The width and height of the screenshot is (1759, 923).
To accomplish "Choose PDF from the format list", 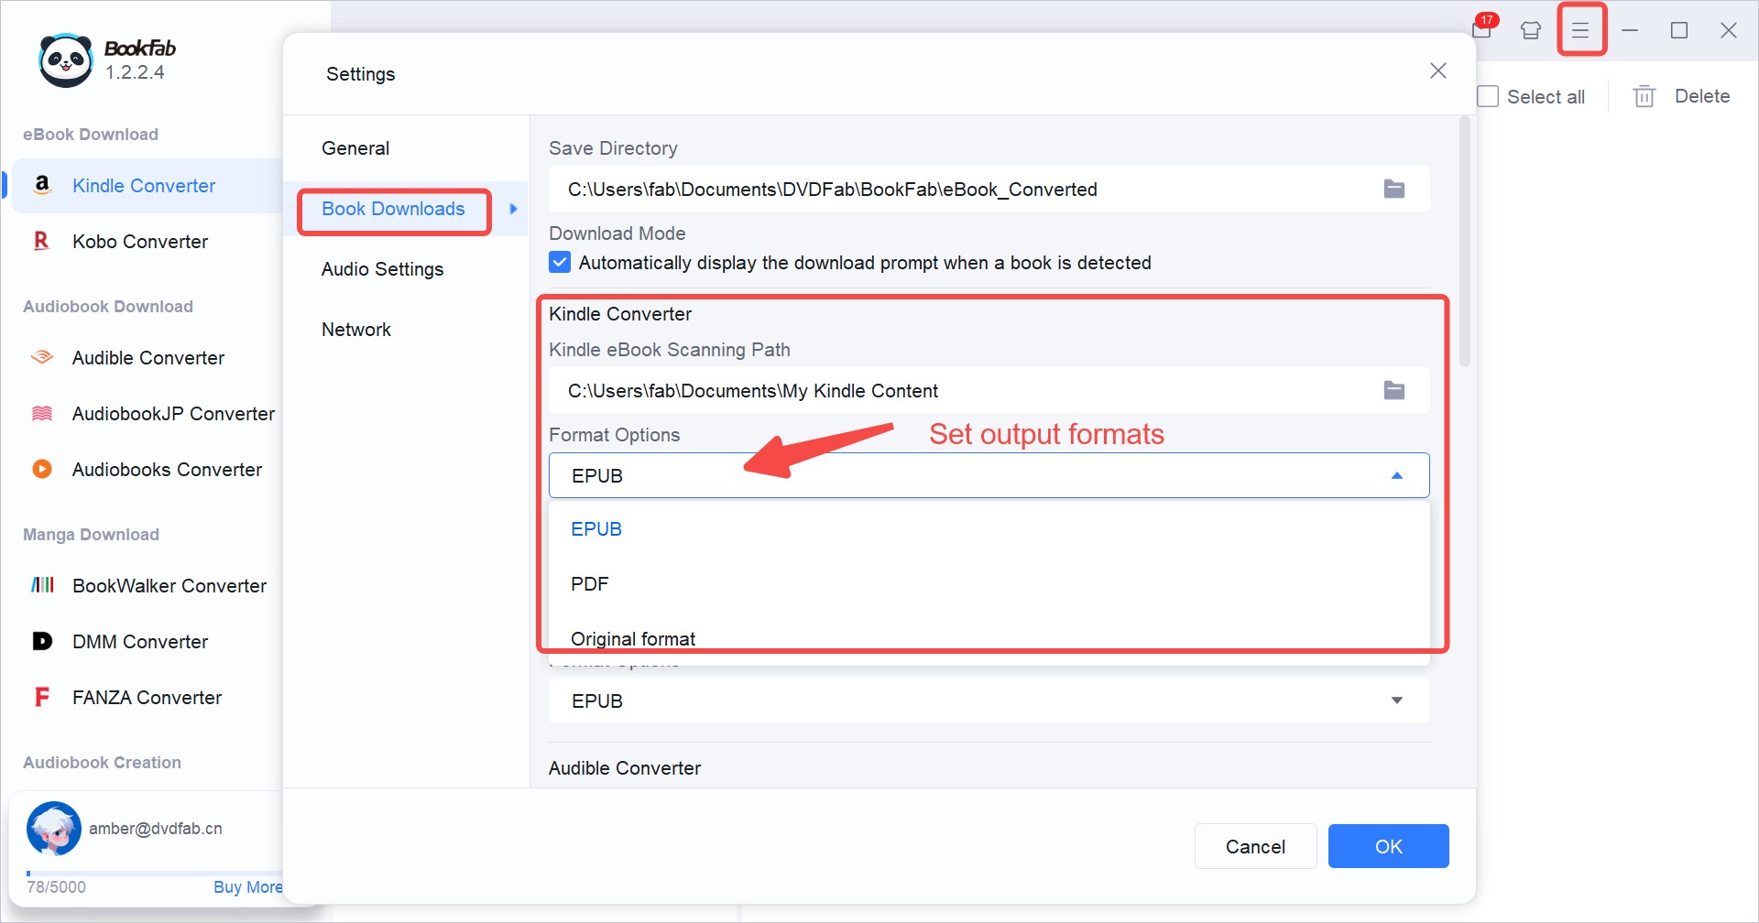I will (590, 583).
